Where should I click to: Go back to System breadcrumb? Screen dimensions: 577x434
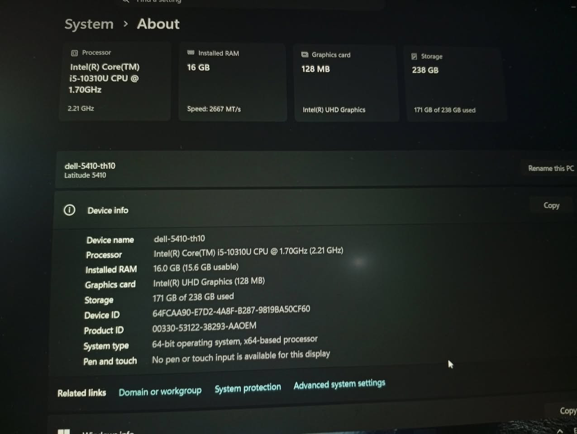pos(89,24)
